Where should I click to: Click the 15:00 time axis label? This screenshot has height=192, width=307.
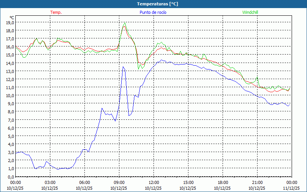tap(188, 182)
